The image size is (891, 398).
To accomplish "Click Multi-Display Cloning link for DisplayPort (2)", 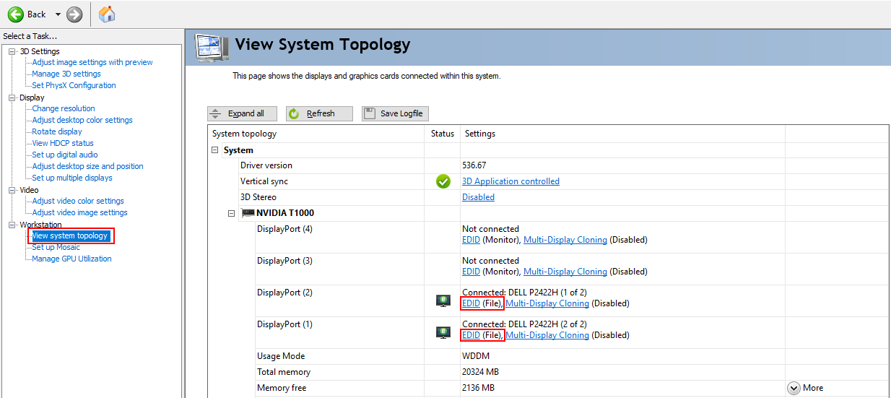I will (547, 303).
